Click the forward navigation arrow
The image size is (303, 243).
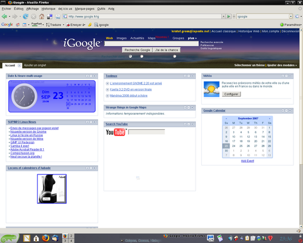[x=15, y=16]
